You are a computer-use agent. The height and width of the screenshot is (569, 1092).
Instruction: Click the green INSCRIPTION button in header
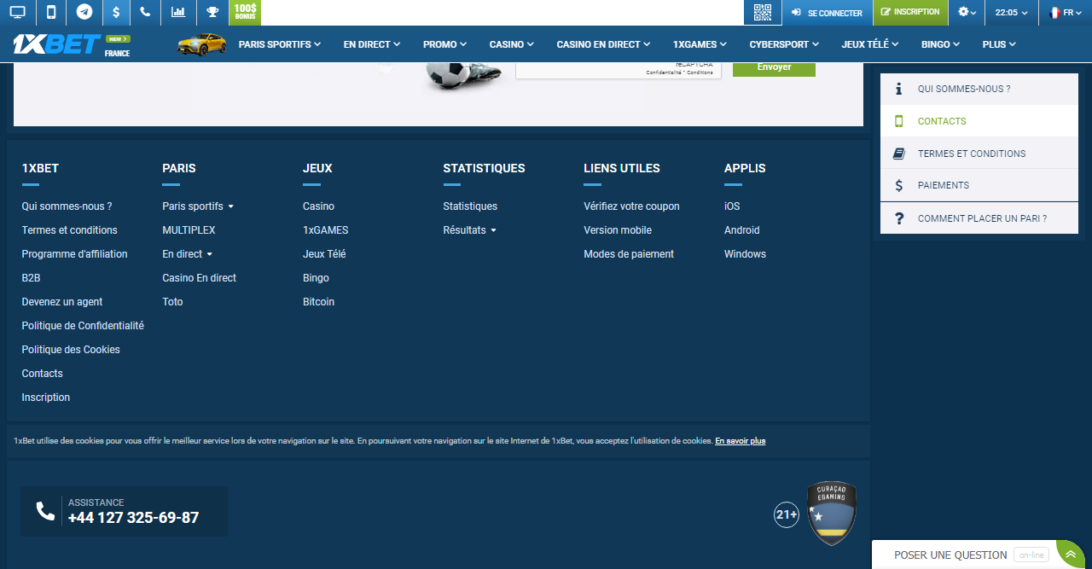(x=910, y=12)
